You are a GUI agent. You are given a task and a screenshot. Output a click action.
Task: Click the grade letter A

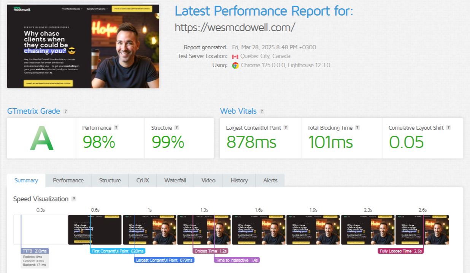coord(41,139)
